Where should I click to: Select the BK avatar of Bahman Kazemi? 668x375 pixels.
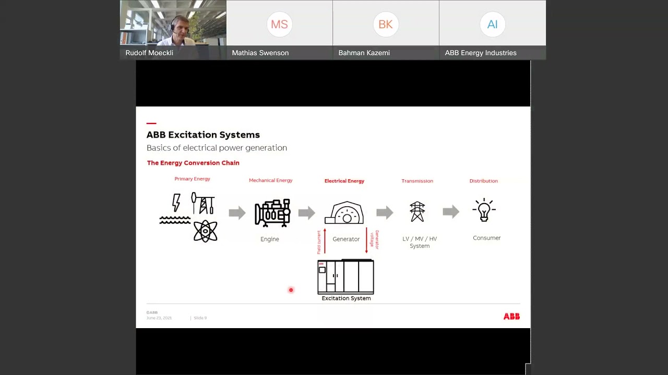pos(386,24)
